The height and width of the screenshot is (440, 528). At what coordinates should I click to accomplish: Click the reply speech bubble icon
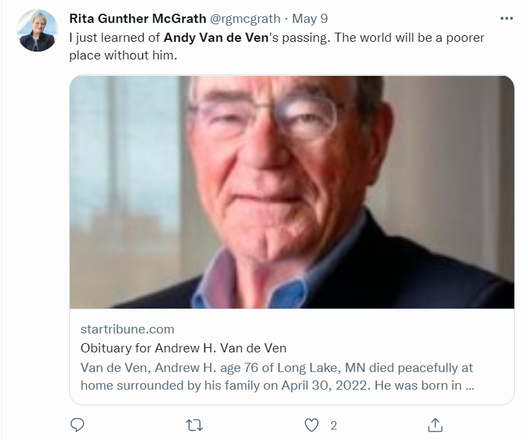77,425
